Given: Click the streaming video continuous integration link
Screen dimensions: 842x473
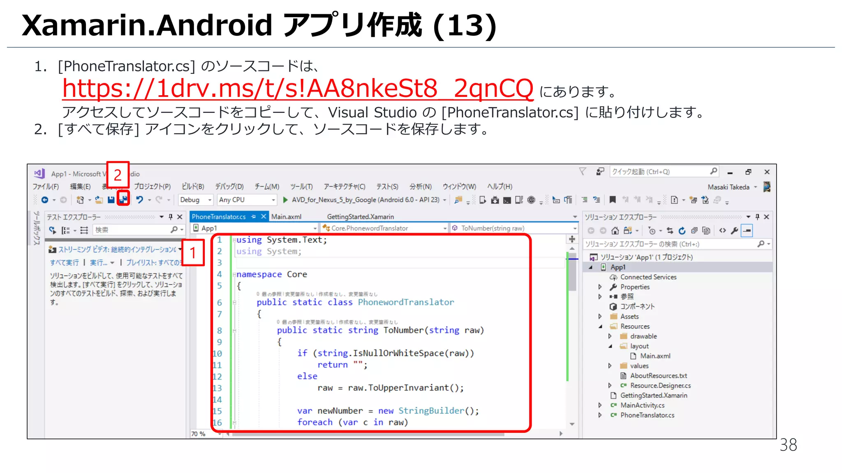Looking at the screenshot, I should 117,250.
